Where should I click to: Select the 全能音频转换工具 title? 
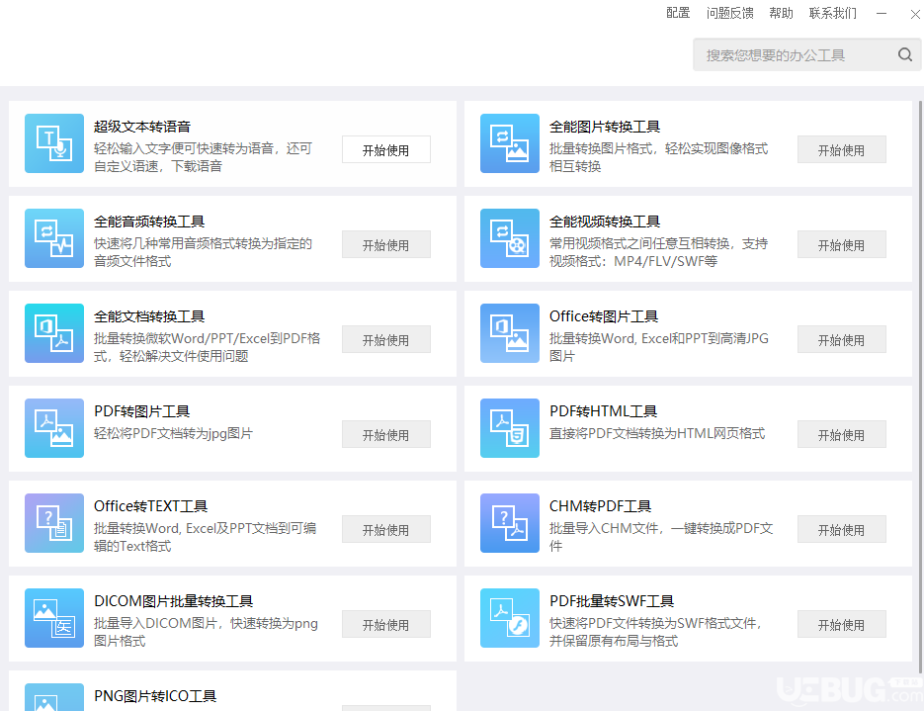[x=149, y=222]
